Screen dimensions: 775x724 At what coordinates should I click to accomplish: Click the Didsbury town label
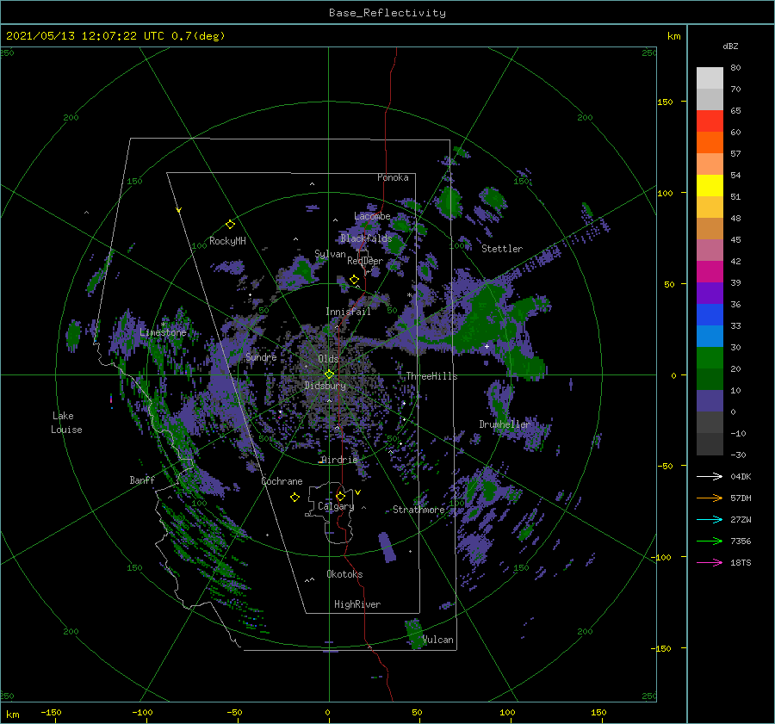325,386
